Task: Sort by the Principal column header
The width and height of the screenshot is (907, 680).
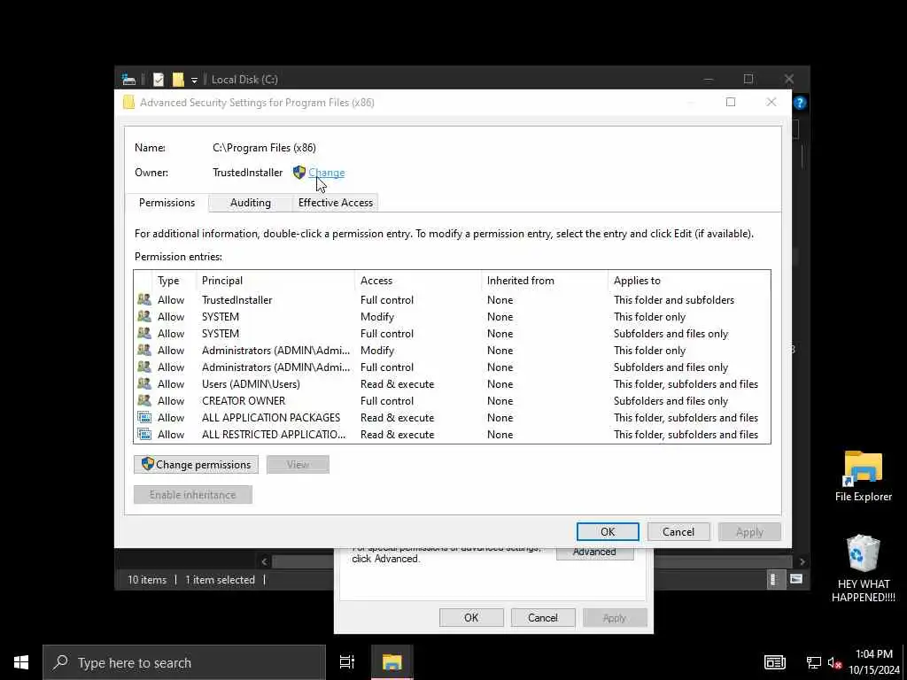Action: pos(276,281)
